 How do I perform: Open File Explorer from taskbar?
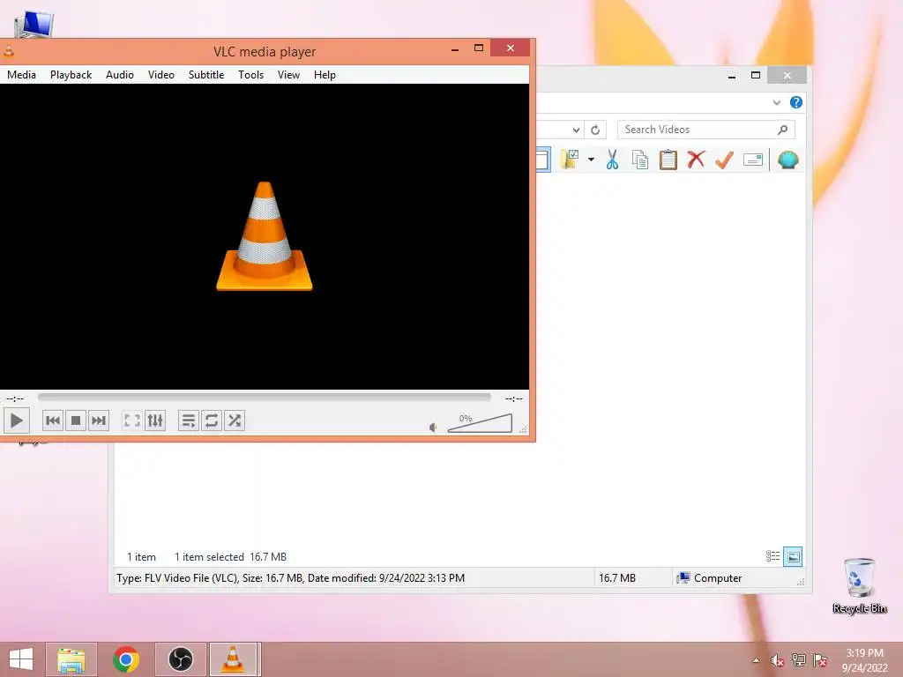pyautogui.click(x=71, y=659)
